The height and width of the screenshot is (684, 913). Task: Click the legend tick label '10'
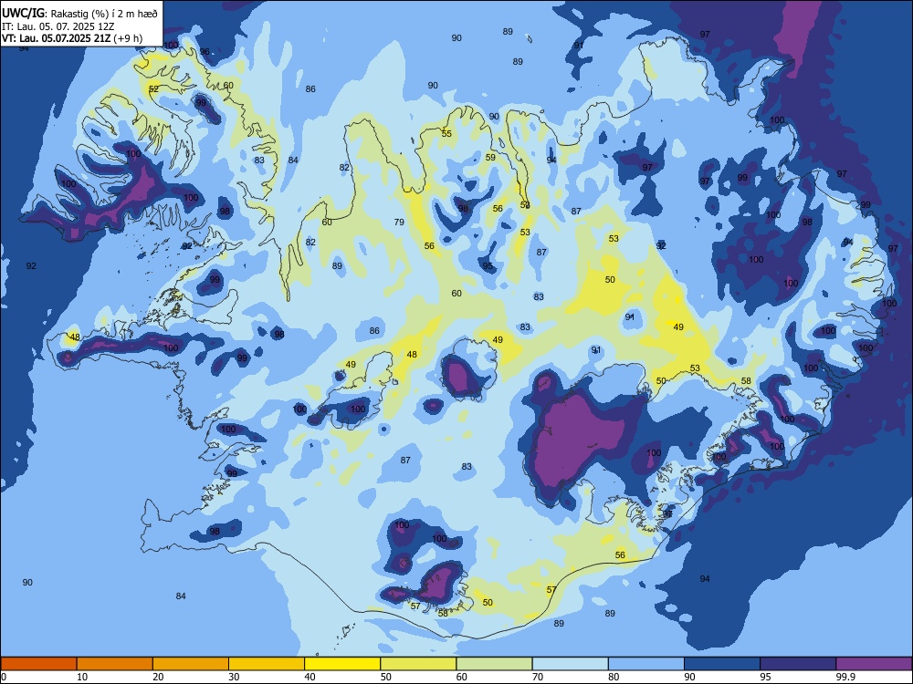tap(82, 677)
